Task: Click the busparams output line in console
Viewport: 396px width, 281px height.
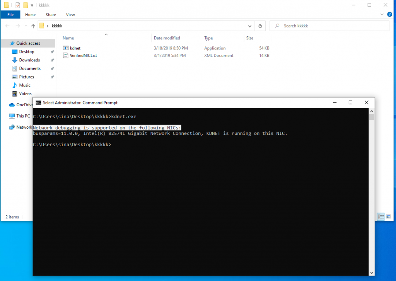Action: 160,133
